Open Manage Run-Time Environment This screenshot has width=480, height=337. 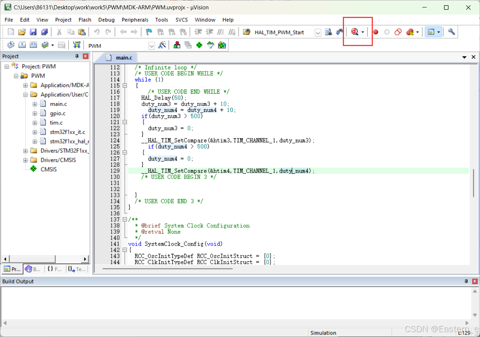[x=199, y=45]
